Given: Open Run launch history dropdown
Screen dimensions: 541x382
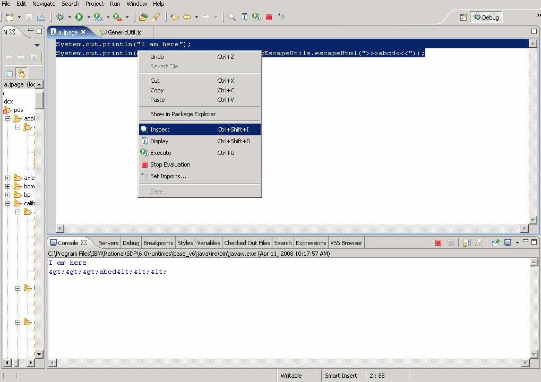Looking at the screenshot, I should click(x=88, y=17).
